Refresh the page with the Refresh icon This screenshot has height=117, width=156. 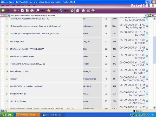pyautogui.click(x=27, y=11)
